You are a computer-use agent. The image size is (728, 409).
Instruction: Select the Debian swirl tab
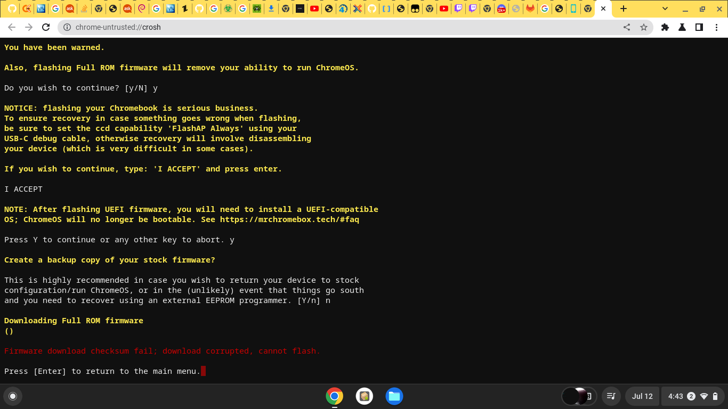pyautogui.click(x=141, y=9)
